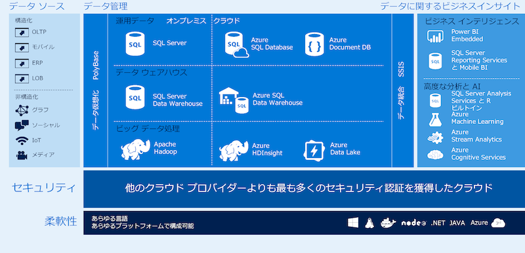Click the オンプレミス label

tap(186, 21)
